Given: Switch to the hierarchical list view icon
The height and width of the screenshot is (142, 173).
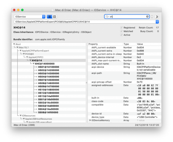Looking at the screenshot, I should (49, 17).
